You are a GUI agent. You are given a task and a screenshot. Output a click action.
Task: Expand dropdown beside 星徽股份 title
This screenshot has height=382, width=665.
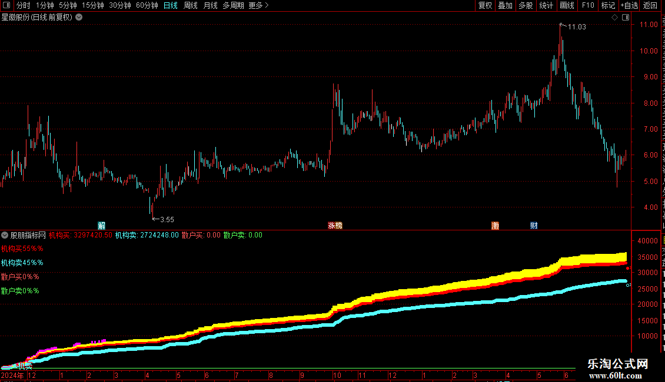(79, 18)
